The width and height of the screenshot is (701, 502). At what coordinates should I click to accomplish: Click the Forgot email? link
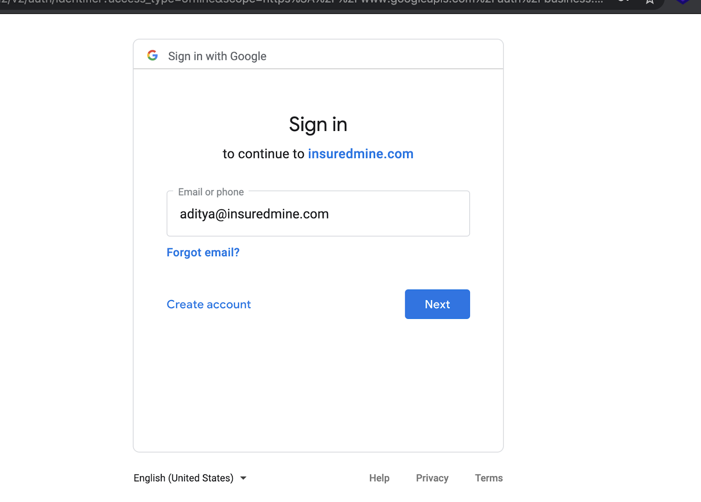203,252
